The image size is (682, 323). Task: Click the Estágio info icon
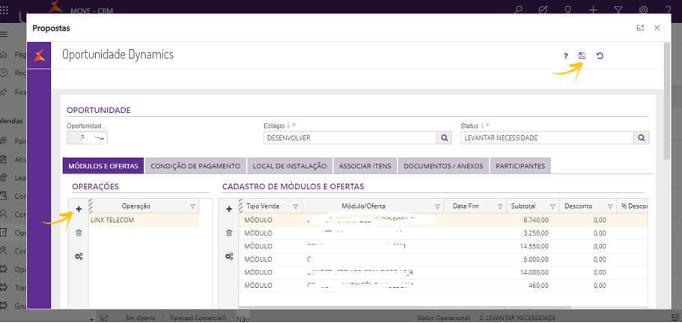pos(288,126)
